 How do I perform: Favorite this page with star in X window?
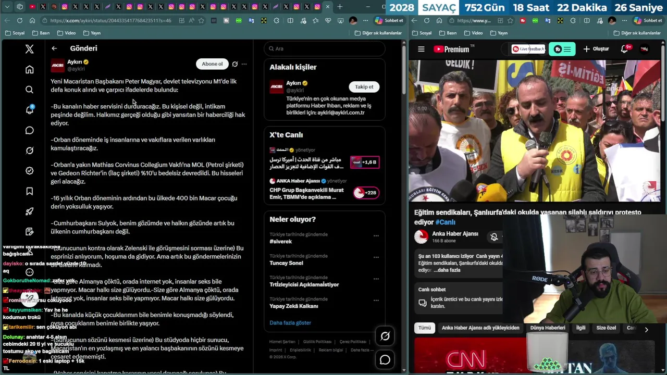tap(201, 20)
